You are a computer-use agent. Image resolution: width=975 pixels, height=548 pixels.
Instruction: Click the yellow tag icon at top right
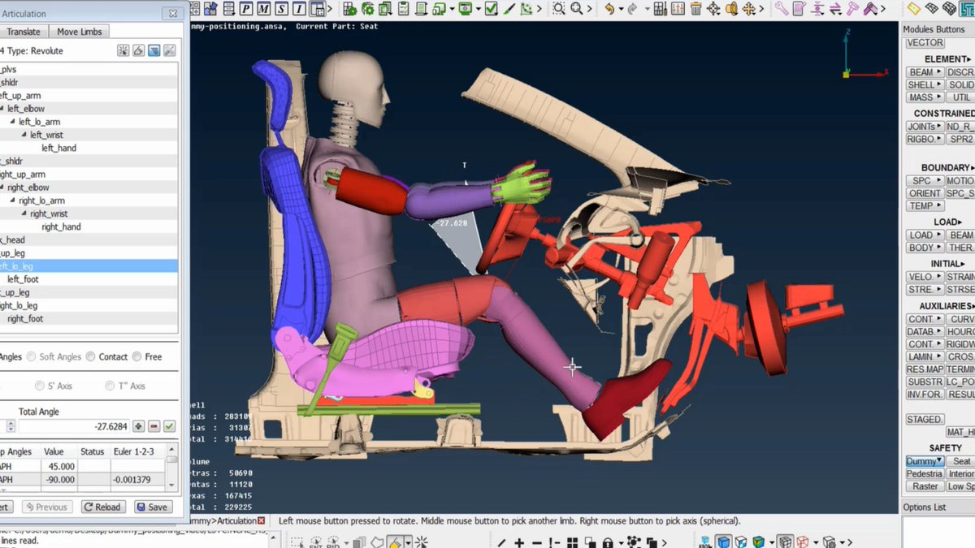point(913,9)
